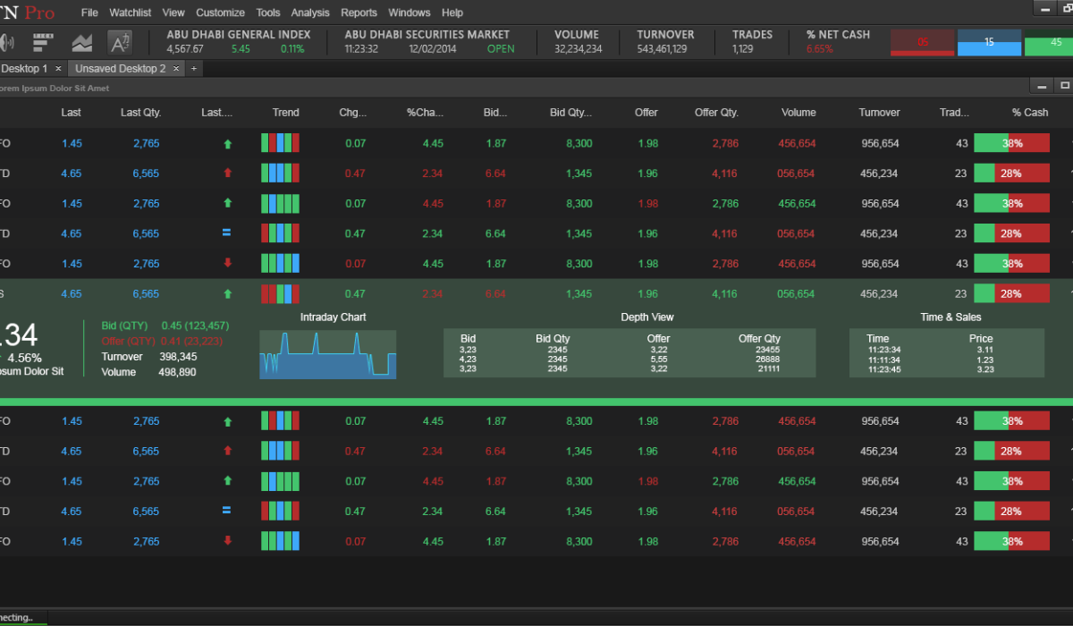Open the Analysis menu
Screen dimensions: 1073x626
pos(310,13)
